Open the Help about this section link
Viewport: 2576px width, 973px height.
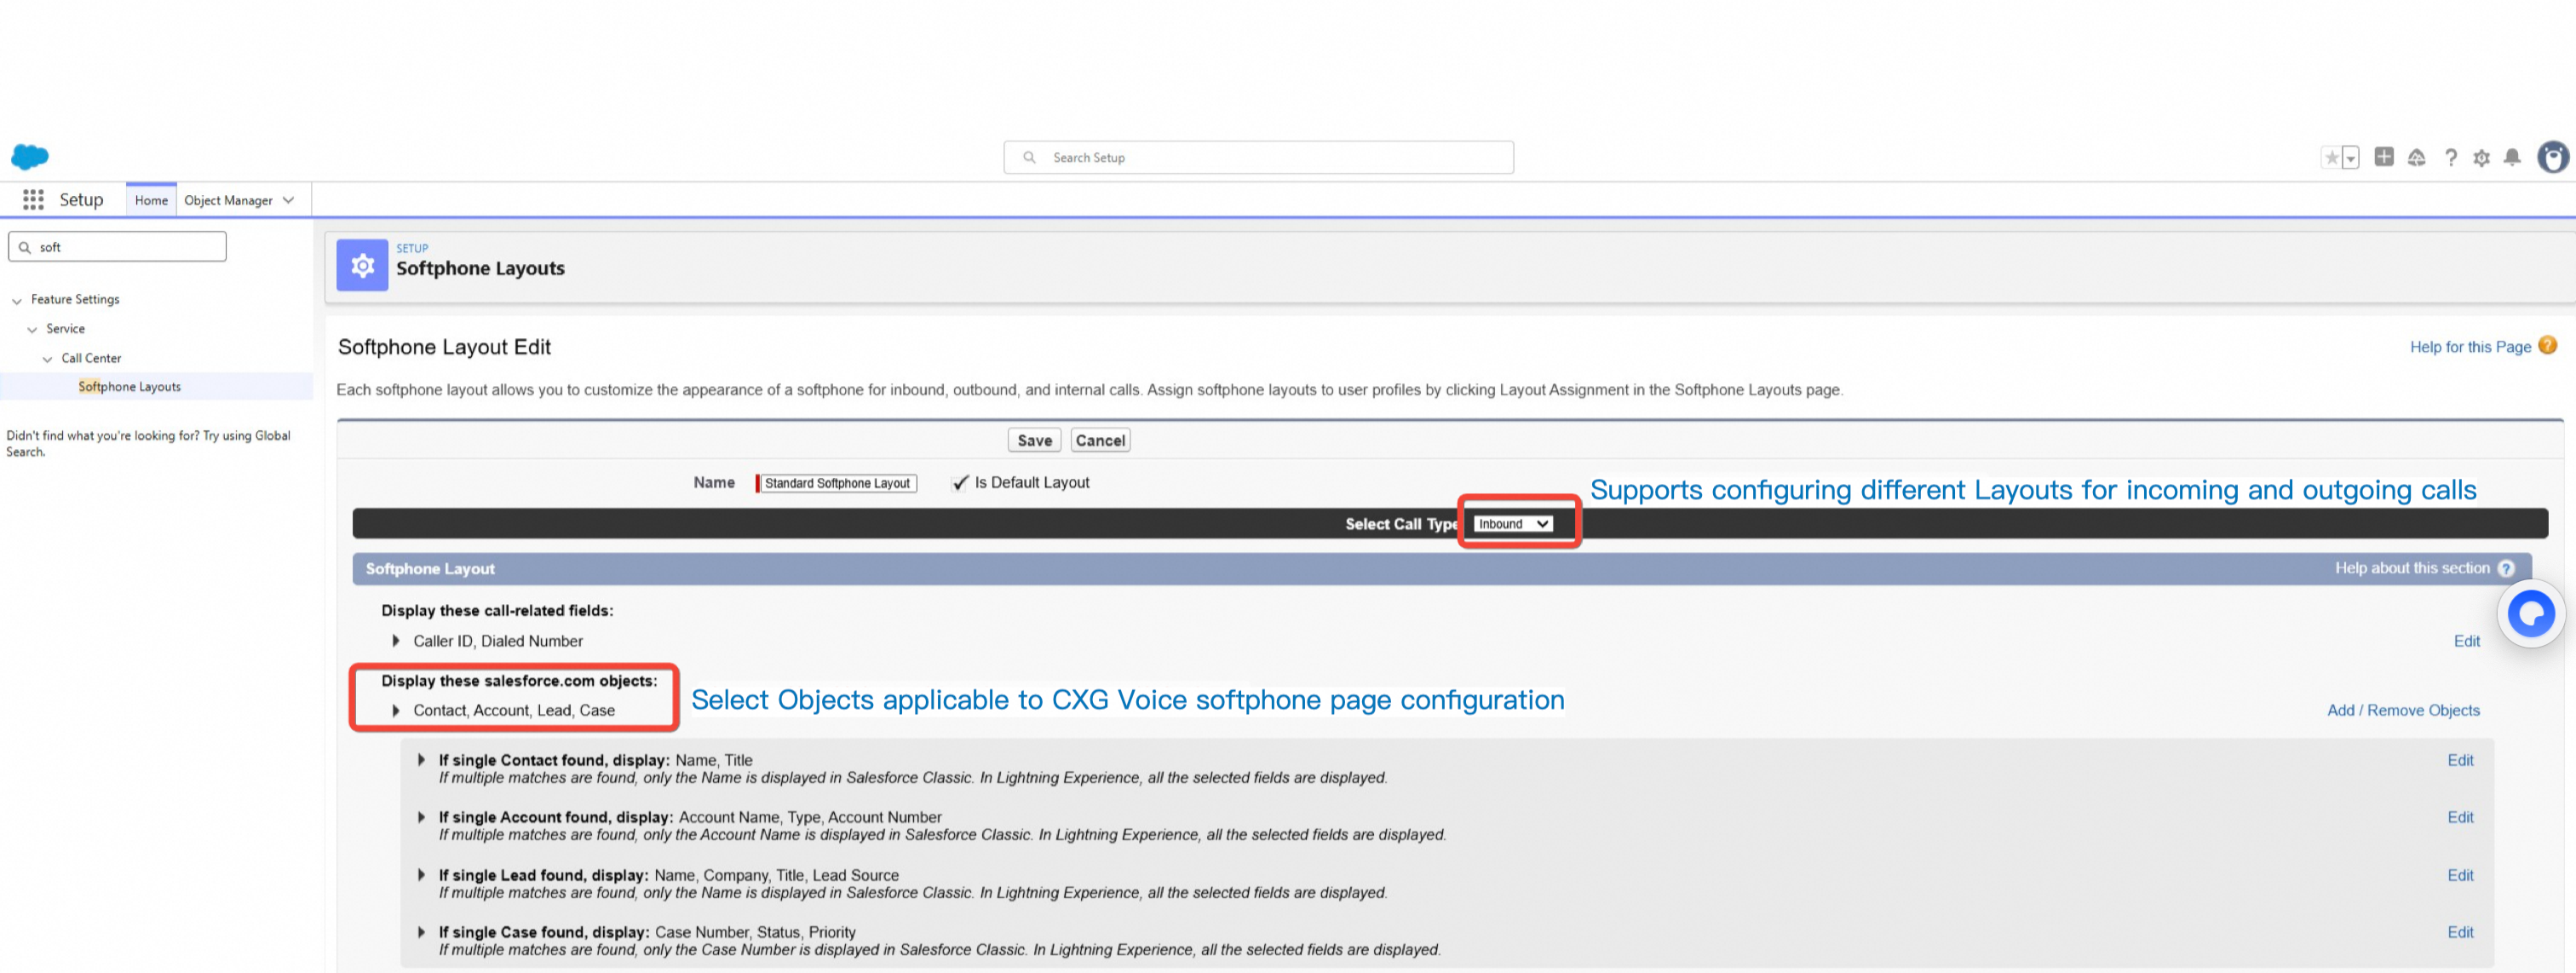point(2412,568)
